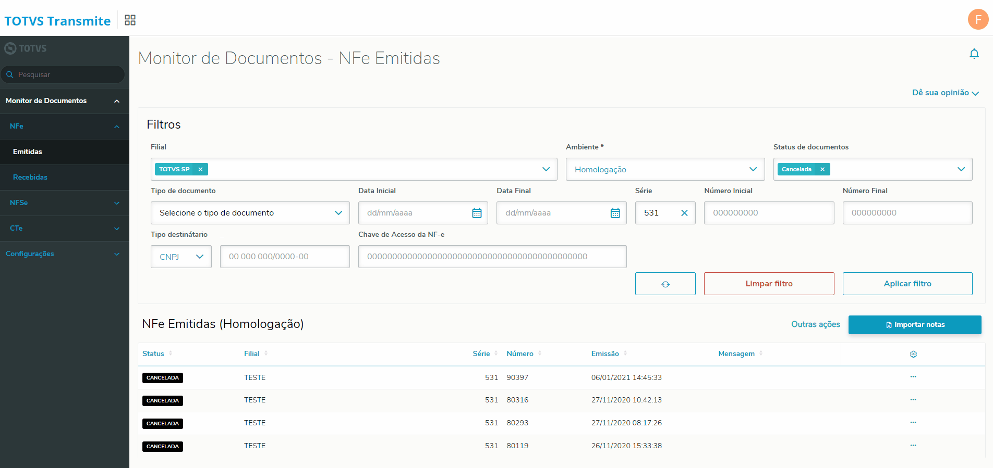Open the notifications bell

point(974,54)
